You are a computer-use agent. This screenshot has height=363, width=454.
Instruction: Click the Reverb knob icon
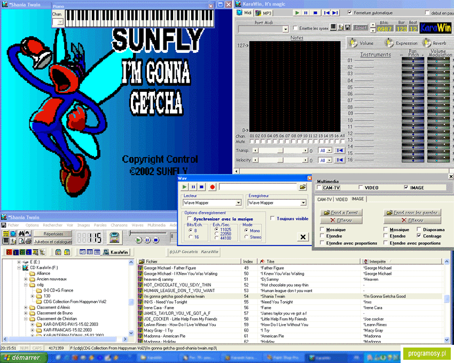pos(427,43)
